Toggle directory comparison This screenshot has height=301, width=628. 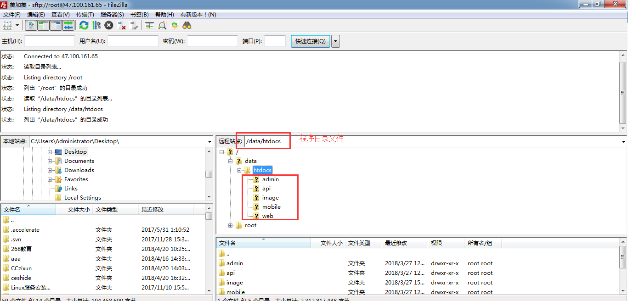pos(162,25)
